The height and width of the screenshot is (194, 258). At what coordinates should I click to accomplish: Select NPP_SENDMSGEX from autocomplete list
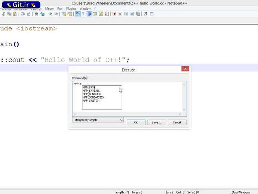tap(93, 97)
